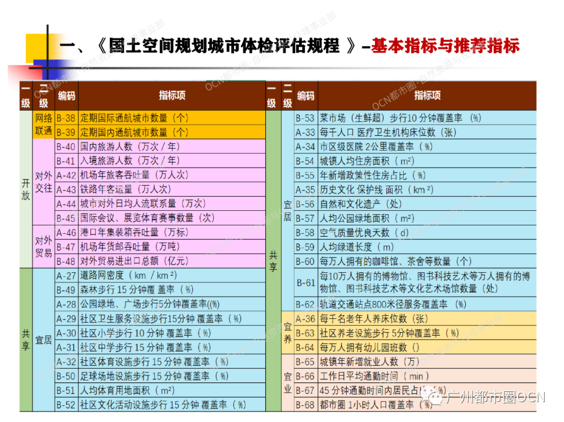Select the "每万人拥有幼儿园班数" indicator

pos(369,347)
